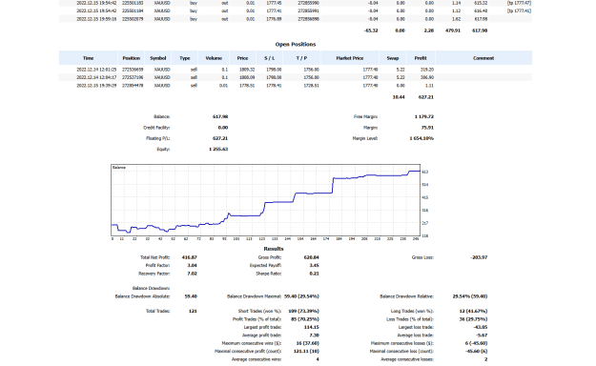Click the Profit Factor label

(157, 265)
